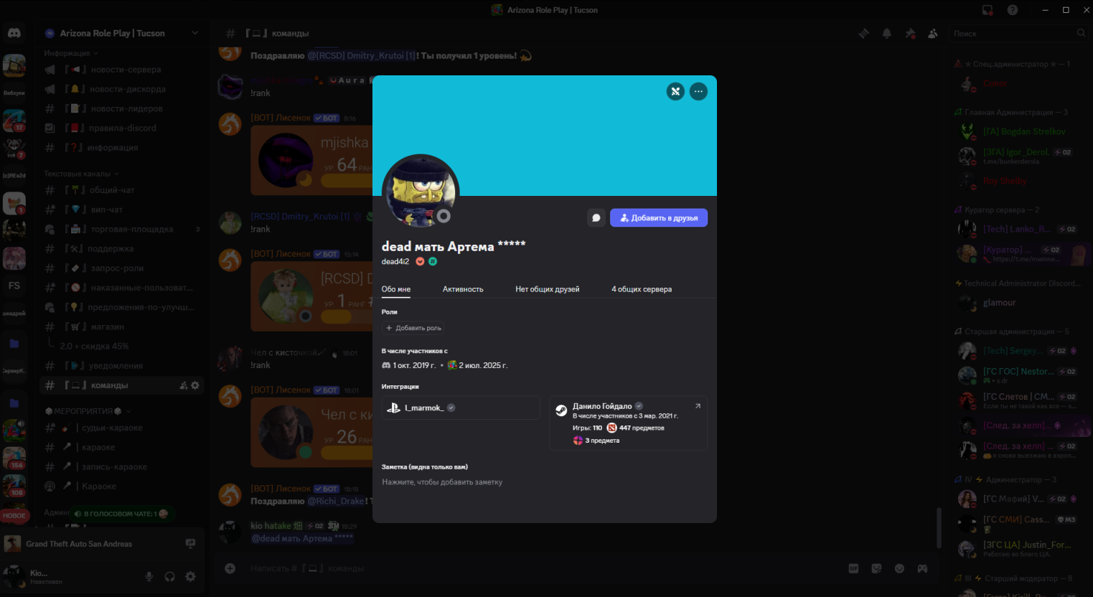This screenshot has width=1093, height=597.
Task: Open the Активность tab
Action: coord(463,289)
